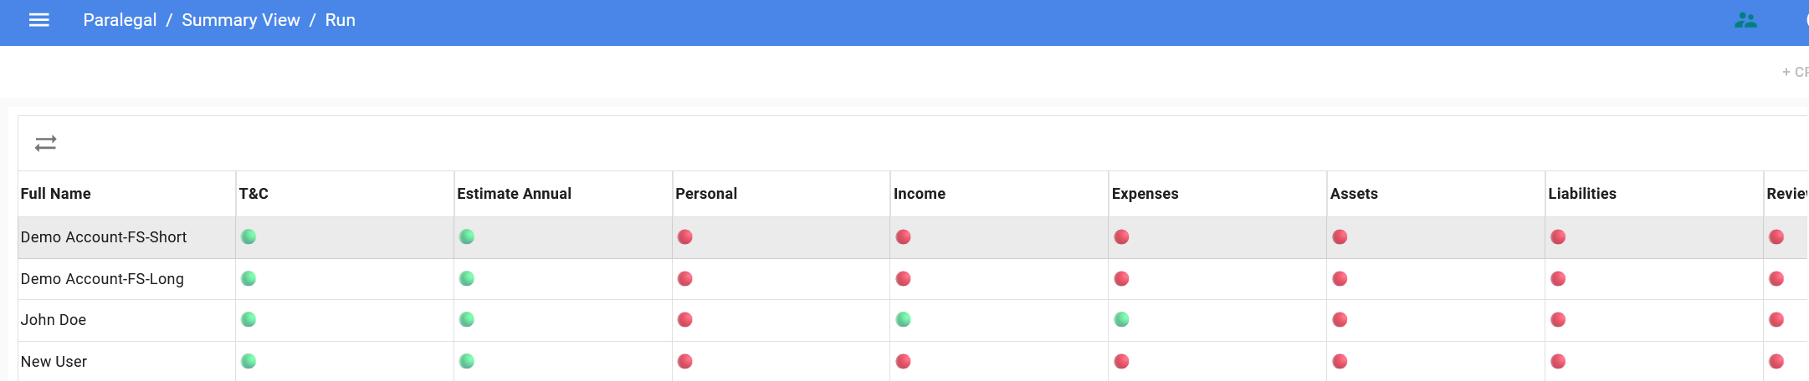Screen dimensions: 1809x381
Task: Click the Run breadcrumb item
Action: tap(341, 20)
